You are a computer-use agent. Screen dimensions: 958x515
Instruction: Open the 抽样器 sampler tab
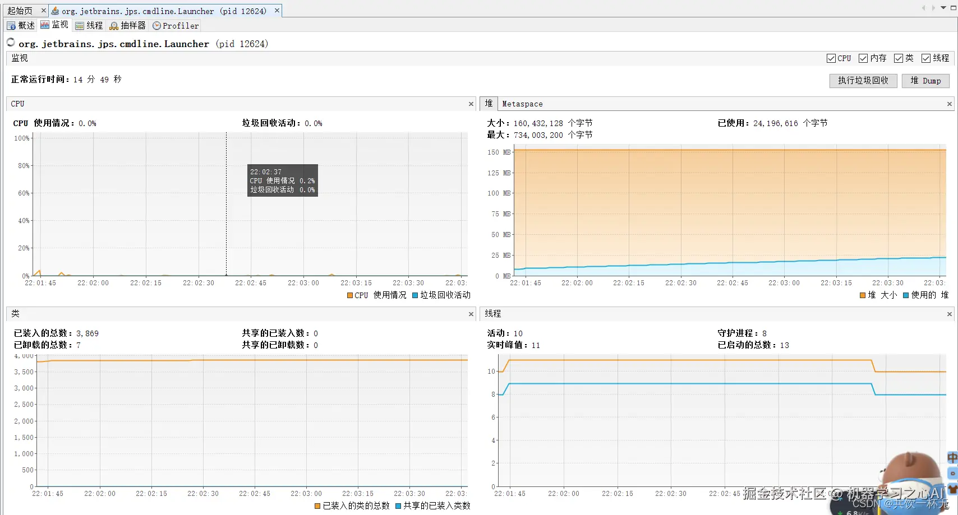[127, 25]
